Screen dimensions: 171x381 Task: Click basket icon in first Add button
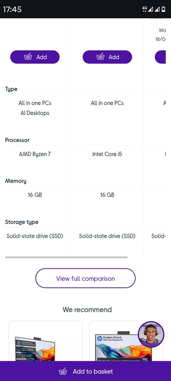[28, 57]
